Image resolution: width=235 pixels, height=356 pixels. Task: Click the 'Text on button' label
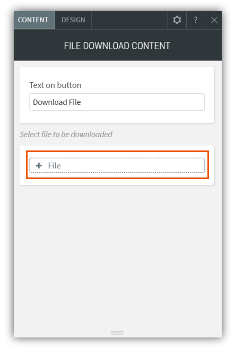click(55, 85)
